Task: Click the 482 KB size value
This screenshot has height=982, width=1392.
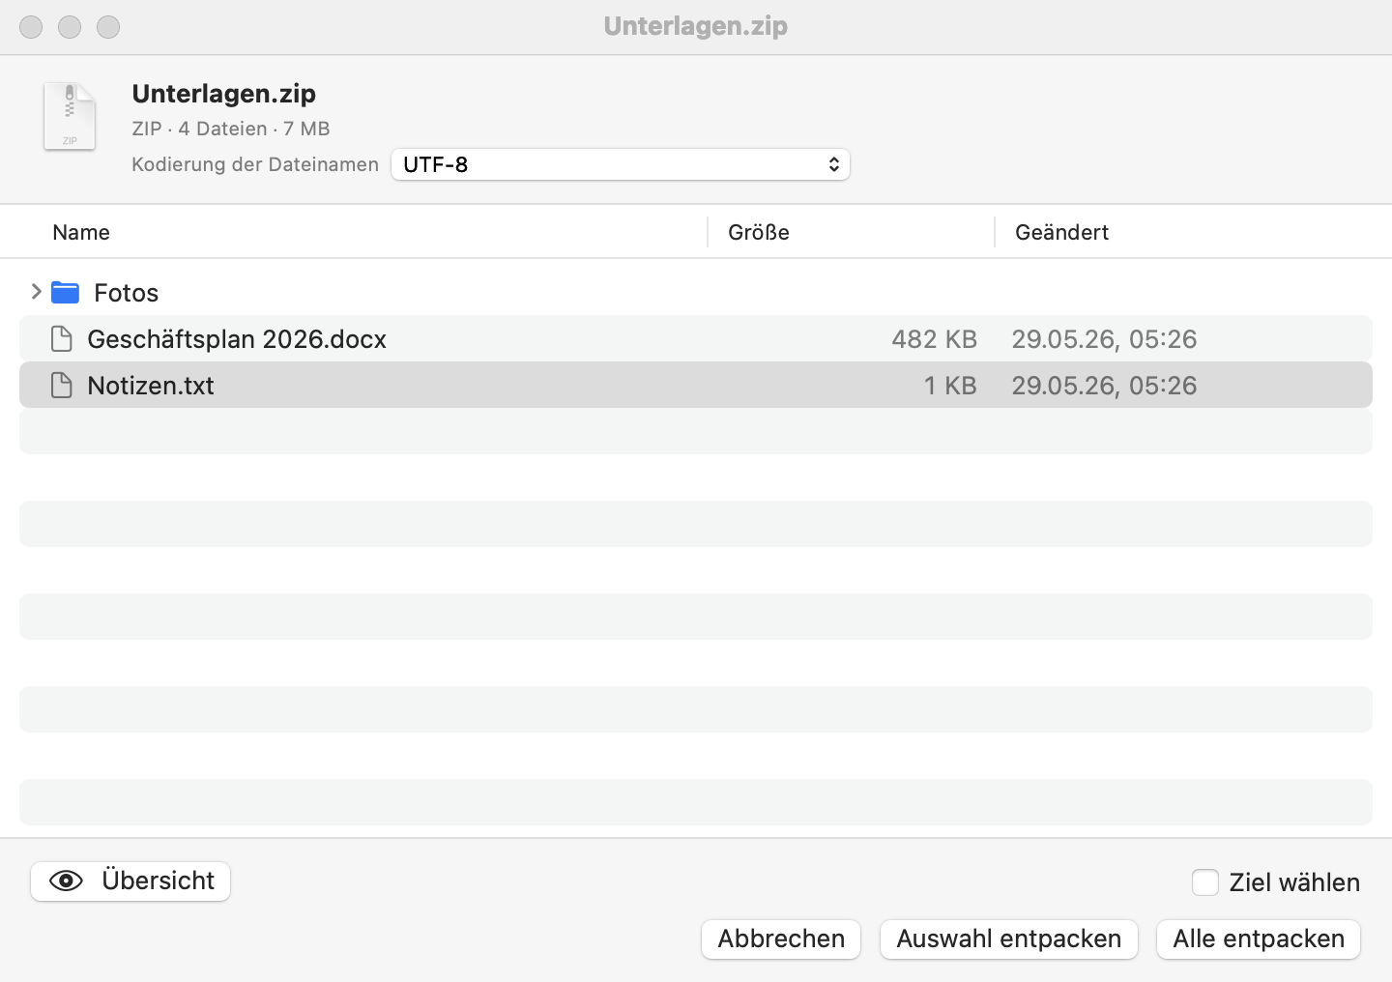Action: [934, 339]
